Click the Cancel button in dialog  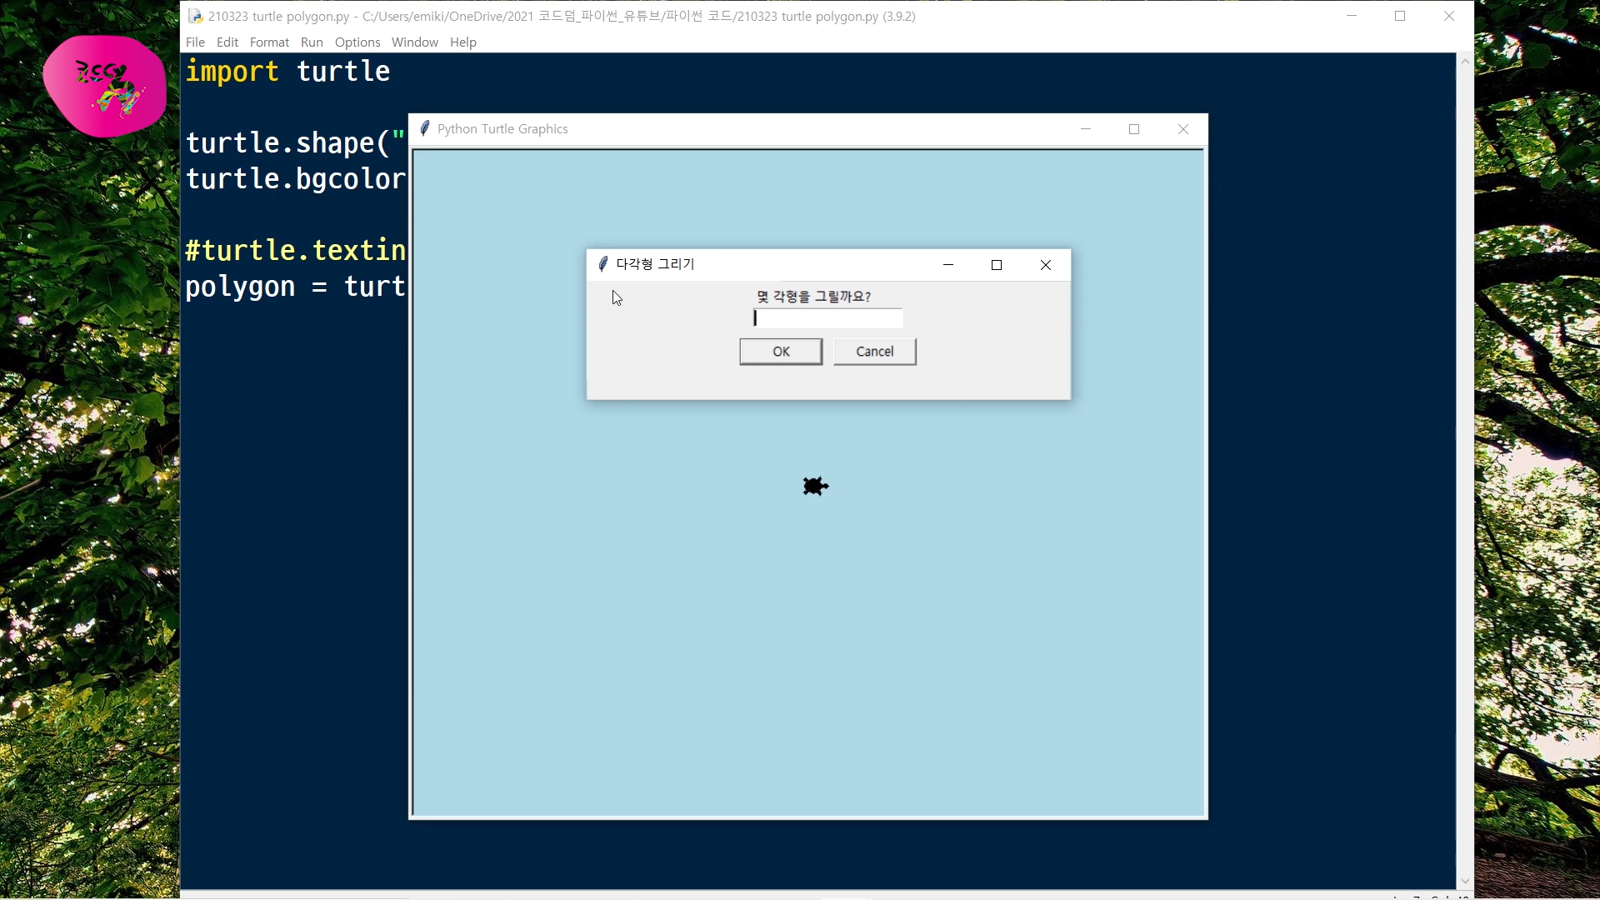tap(874, 352)
